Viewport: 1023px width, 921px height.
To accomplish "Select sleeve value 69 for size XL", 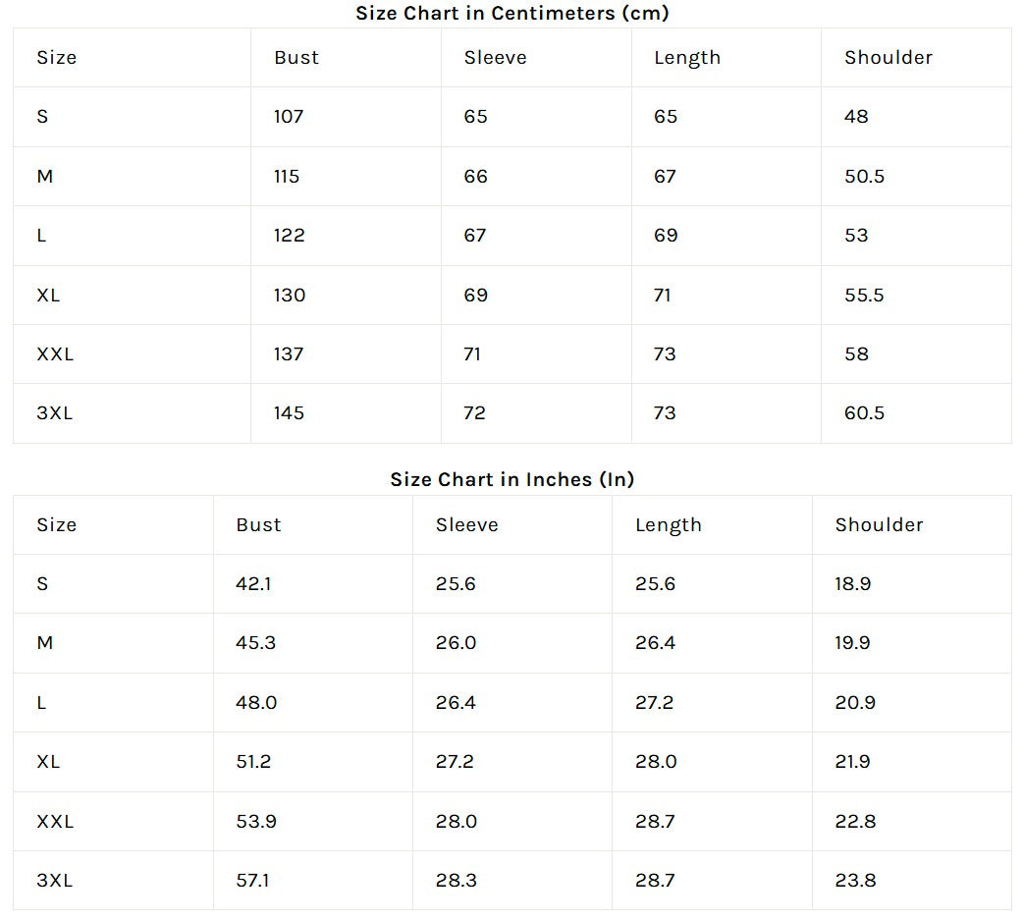I will [476, 296].
